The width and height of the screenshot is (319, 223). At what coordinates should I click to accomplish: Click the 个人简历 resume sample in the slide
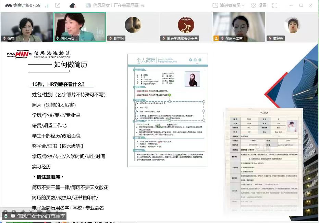pos(168,110)
